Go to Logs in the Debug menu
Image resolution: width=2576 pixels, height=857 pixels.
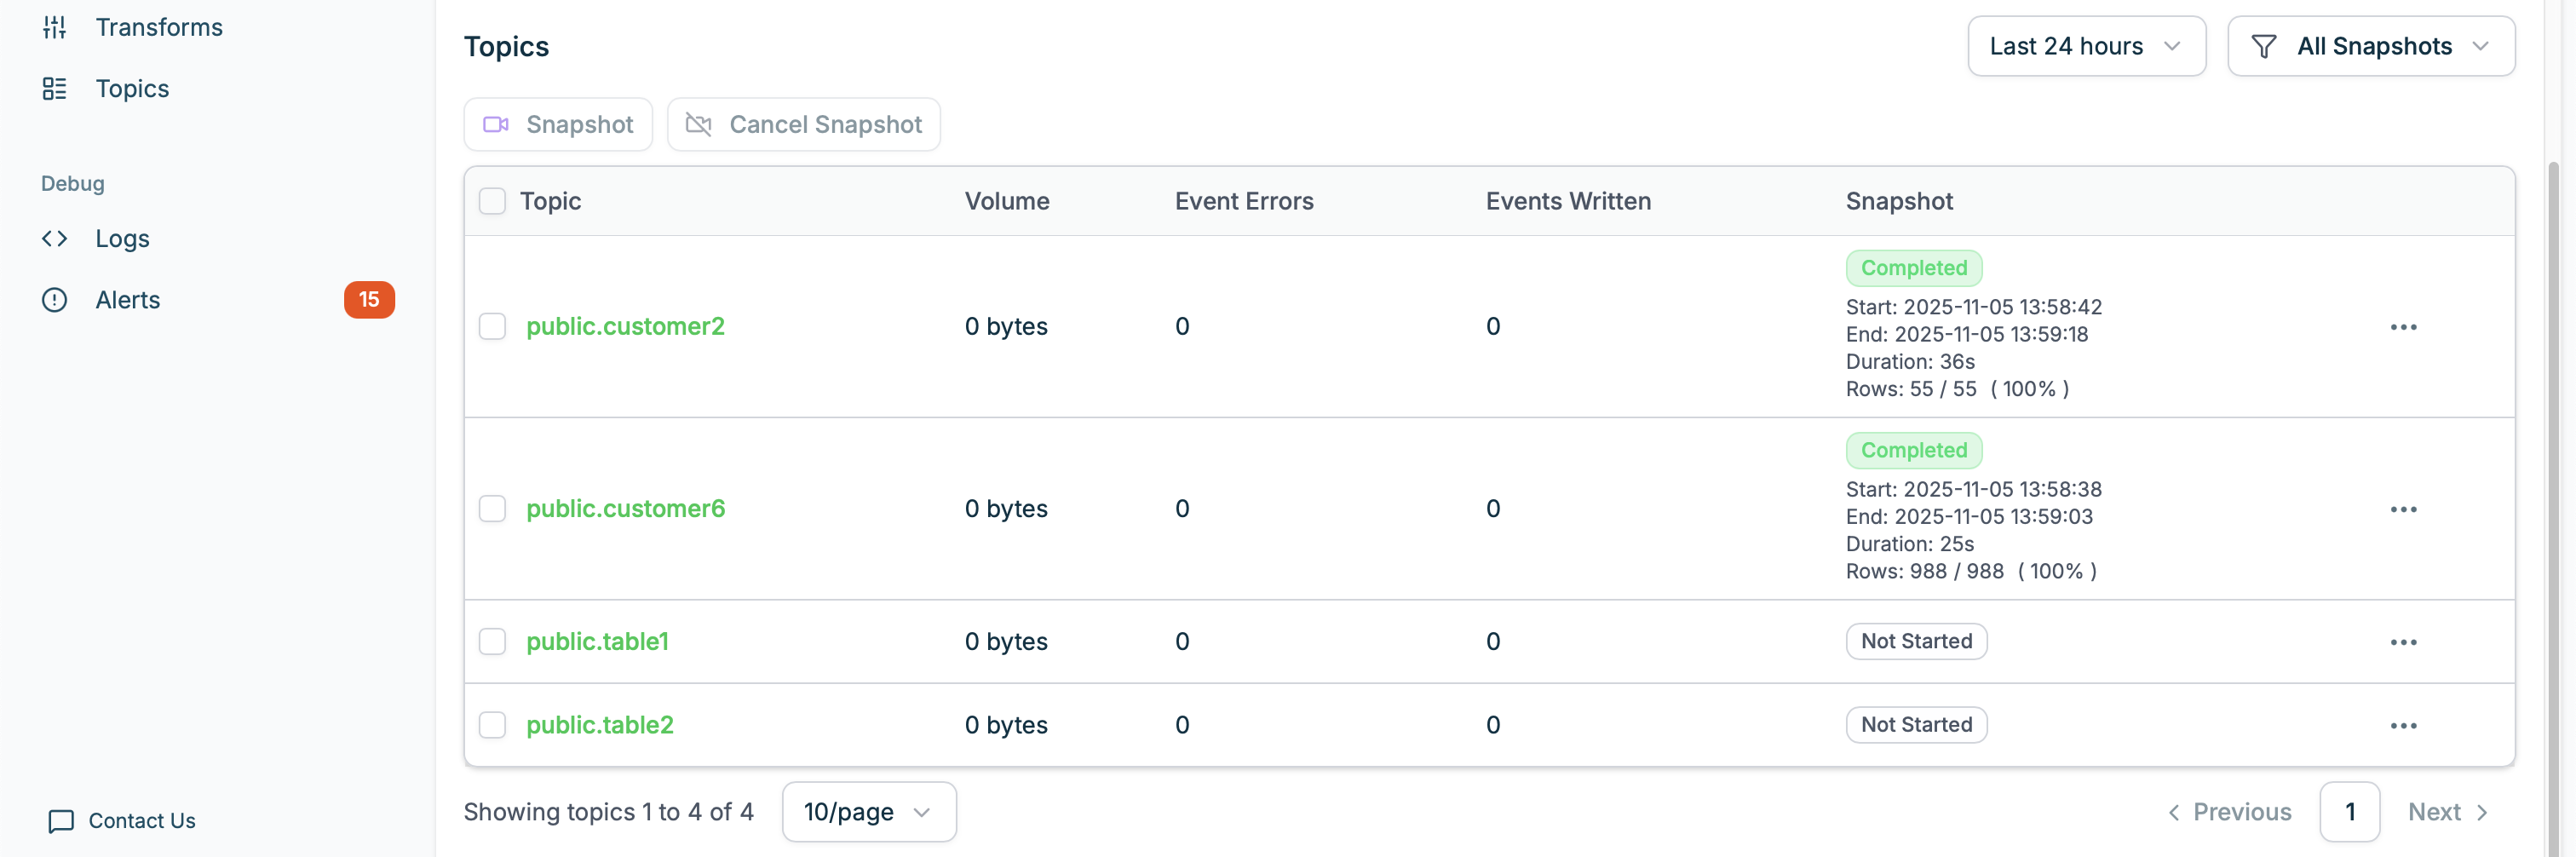pos(122,239)
